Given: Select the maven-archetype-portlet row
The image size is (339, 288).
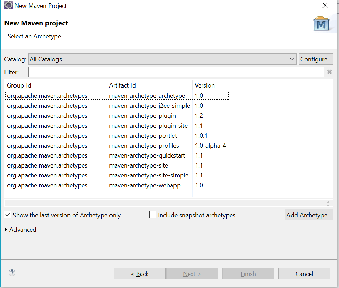Looking at the screenshot, I should 117,135.
